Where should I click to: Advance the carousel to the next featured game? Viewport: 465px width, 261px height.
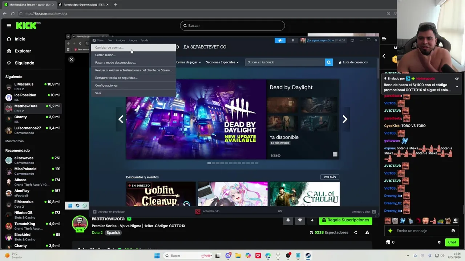[x=345, y=119]
